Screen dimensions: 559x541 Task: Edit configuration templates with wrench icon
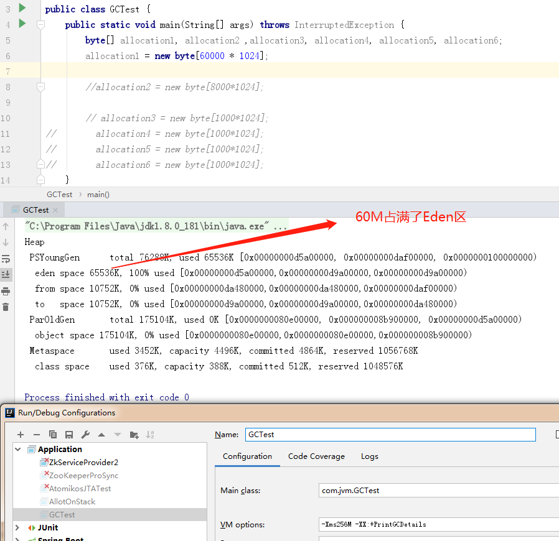coord(85,435)
